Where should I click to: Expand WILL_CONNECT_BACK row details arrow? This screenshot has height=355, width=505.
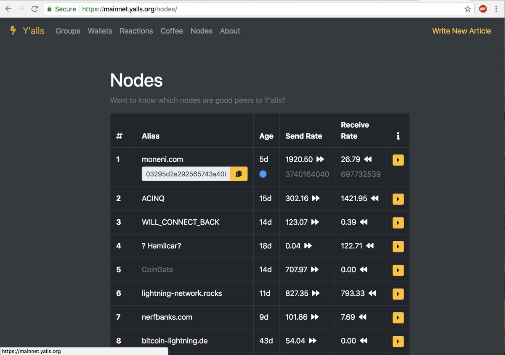click(398, 223)
